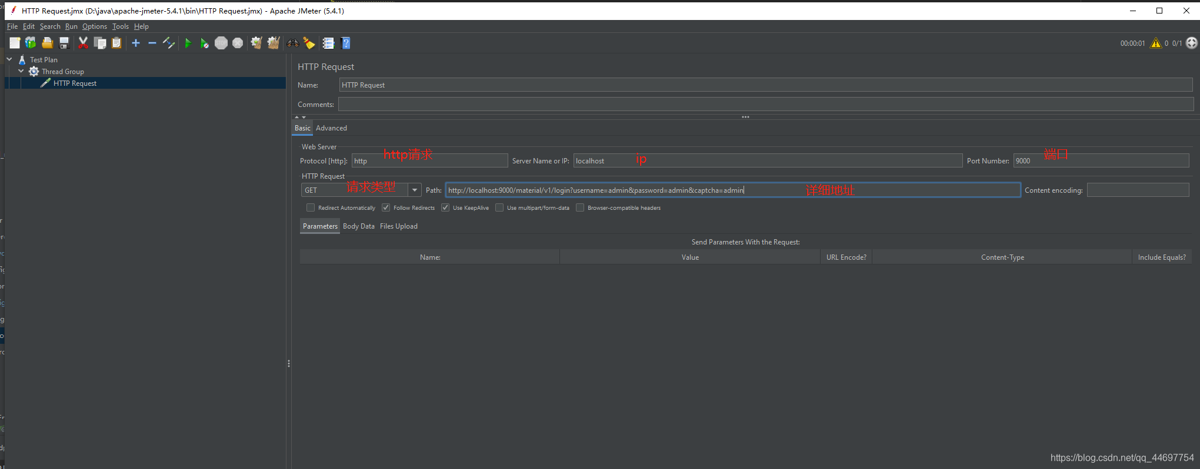Start the test with green arrow
The height and width of the screenshot is (469, 1200).
[188, 43]
